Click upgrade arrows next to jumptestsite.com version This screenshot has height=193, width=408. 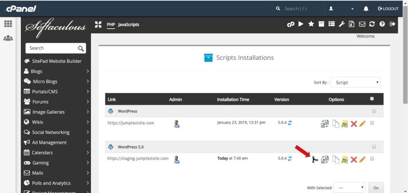pos(290,123)
